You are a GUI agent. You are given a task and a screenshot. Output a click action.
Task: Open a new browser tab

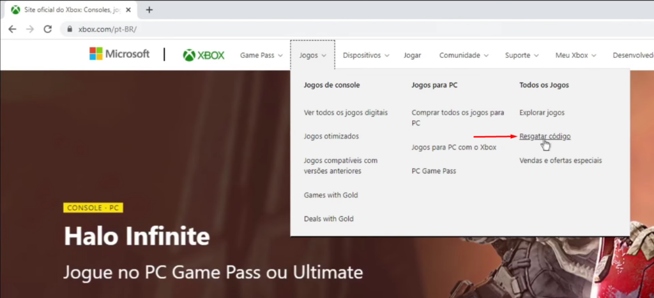pos(149,10)
